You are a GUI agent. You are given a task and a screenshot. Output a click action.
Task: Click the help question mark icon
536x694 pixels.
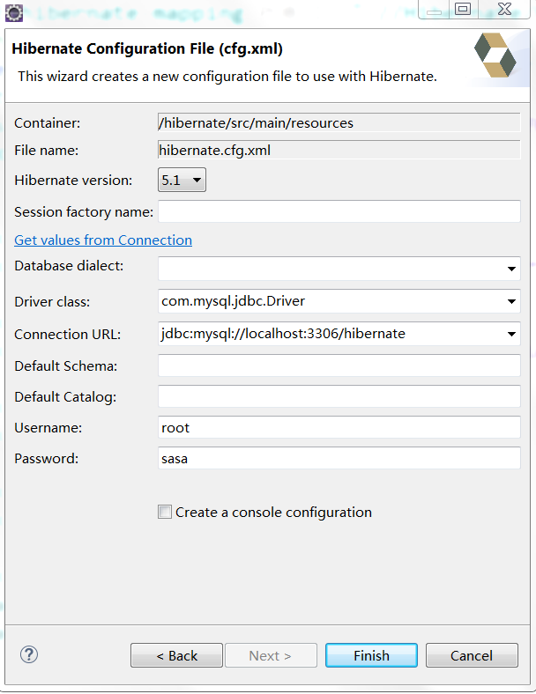coord(29,654)
